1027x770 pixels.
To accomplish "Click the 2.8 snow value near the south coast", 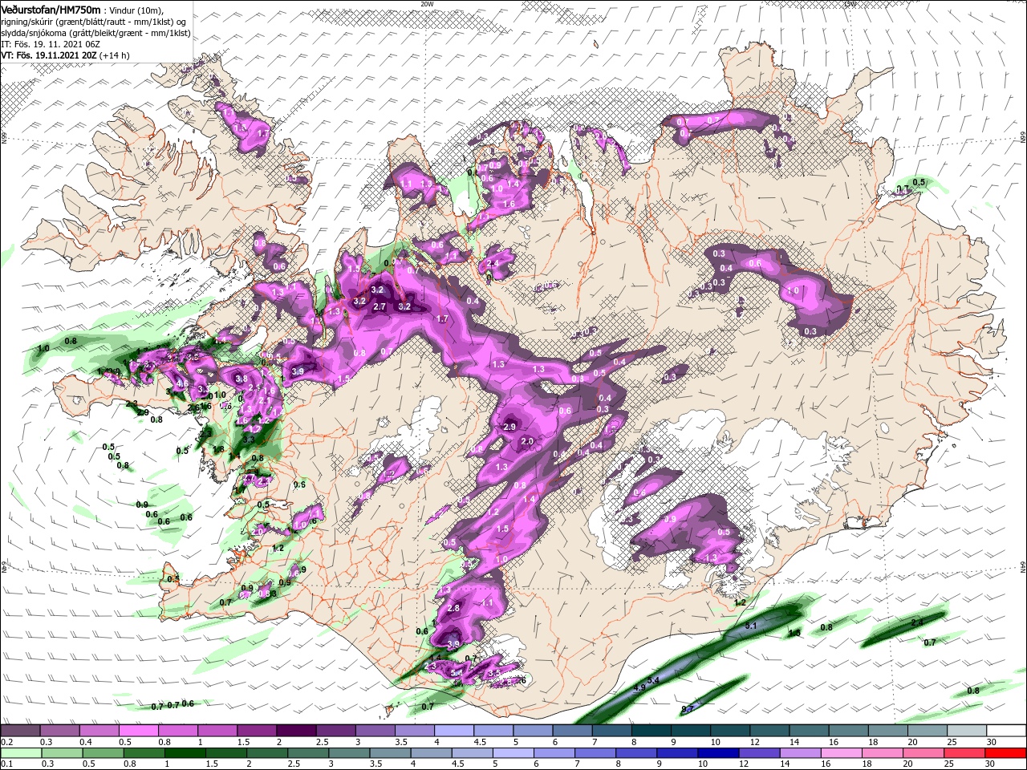I will pos(454,609).
